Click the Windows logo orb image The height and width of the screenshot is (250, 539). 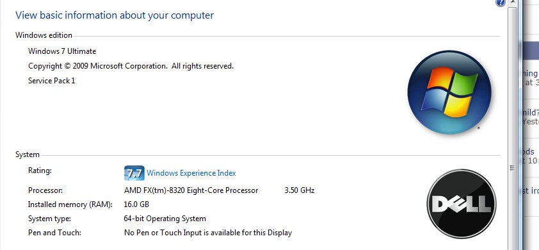tap(449, 92)
